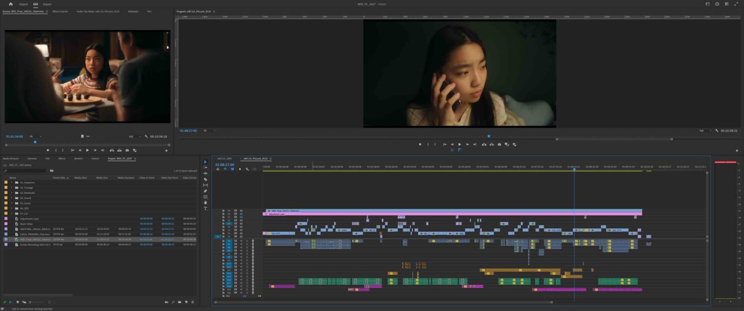This screenshot has height=311, width=744.
Task: Switch to the Metadata tab
Action: click(x=133, y=11)
